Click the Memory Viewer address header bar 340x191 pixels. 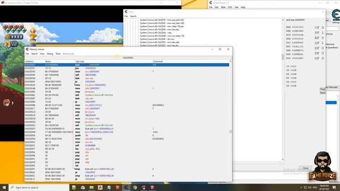coord(128,58)
